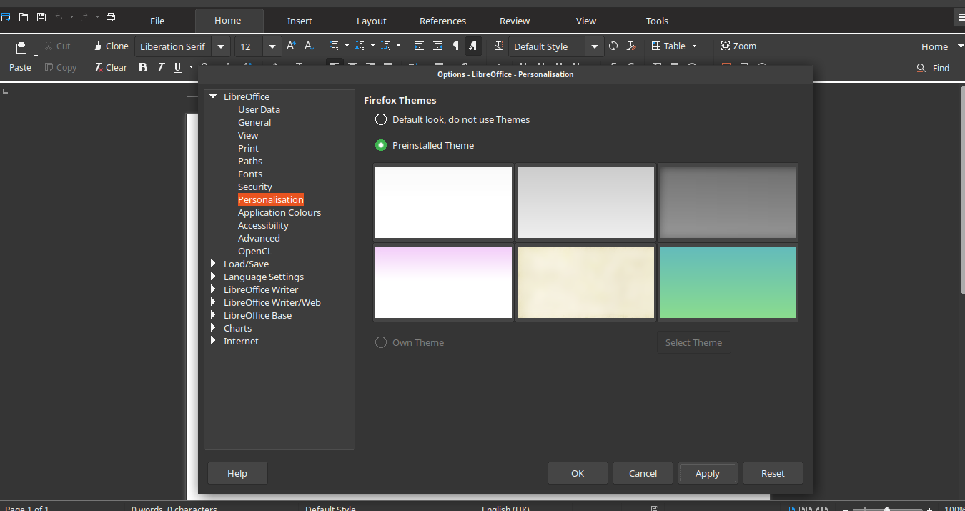The image size is (965, 511).
Task: Click the Find magnifier icon
Action: pos(921,68)
